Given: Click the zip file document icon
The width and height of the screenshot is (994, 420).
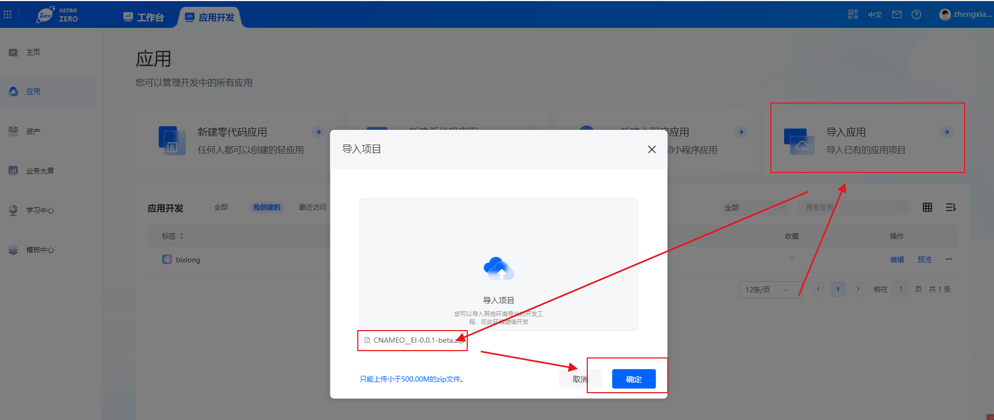Looking at the screenshot, I should pyautogui.click(x=367, y=340).
